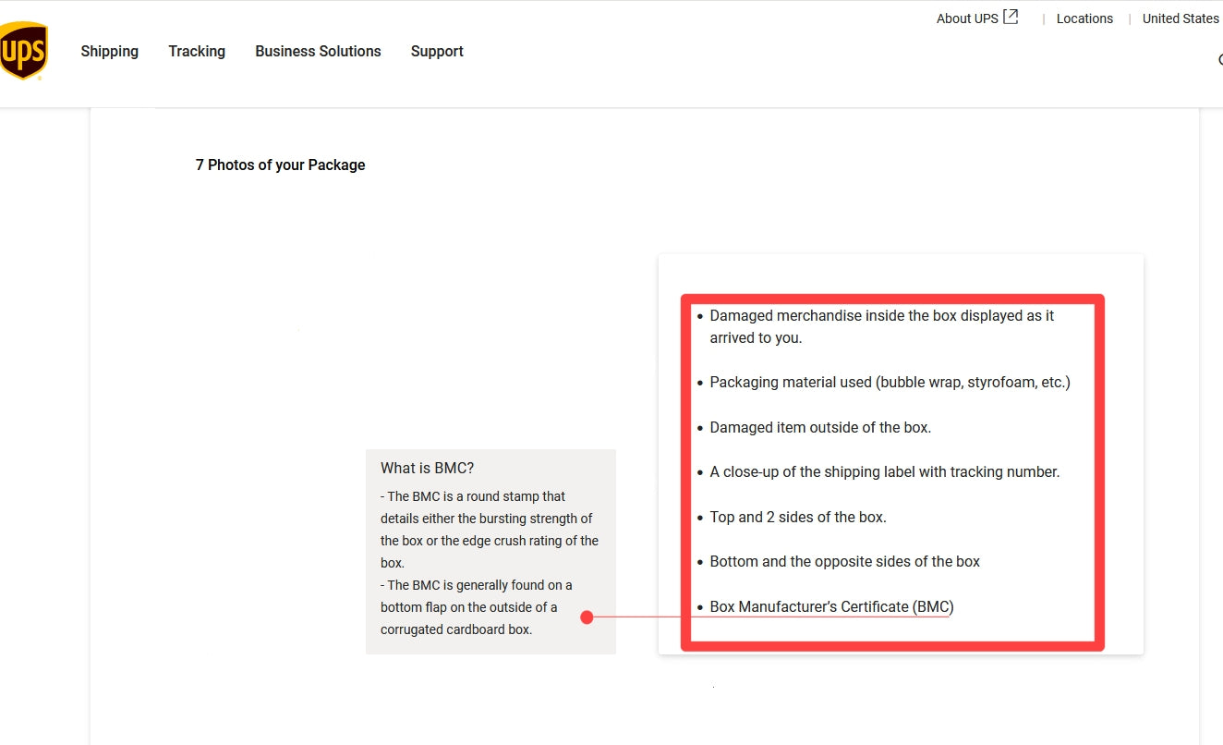
Task: Go to the Locations link
Action: (x=1084, y=18)
